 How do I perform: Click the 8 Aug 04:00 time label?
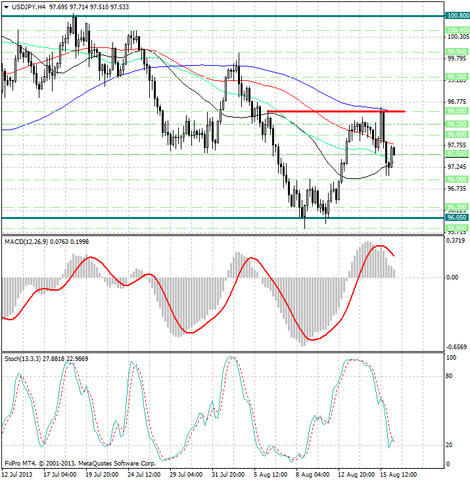(x=312, y=475)
